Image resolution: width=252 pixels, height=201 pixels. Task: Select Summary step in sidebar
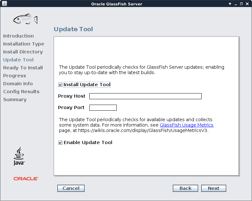pos(15,100)
